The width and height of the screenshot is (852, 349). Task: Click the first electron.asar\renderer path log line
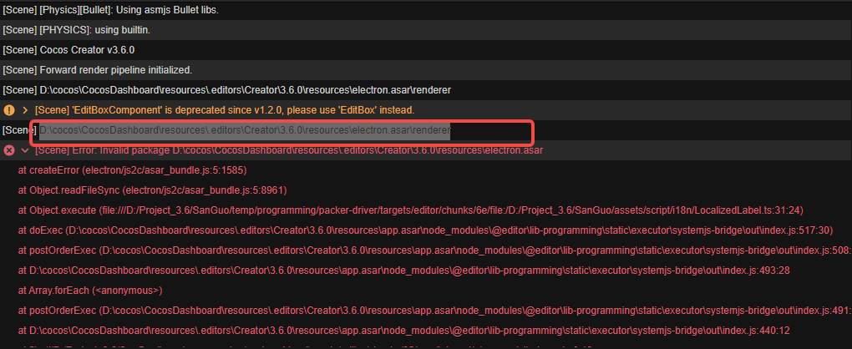pyautogui.click(x=226, y=90)
